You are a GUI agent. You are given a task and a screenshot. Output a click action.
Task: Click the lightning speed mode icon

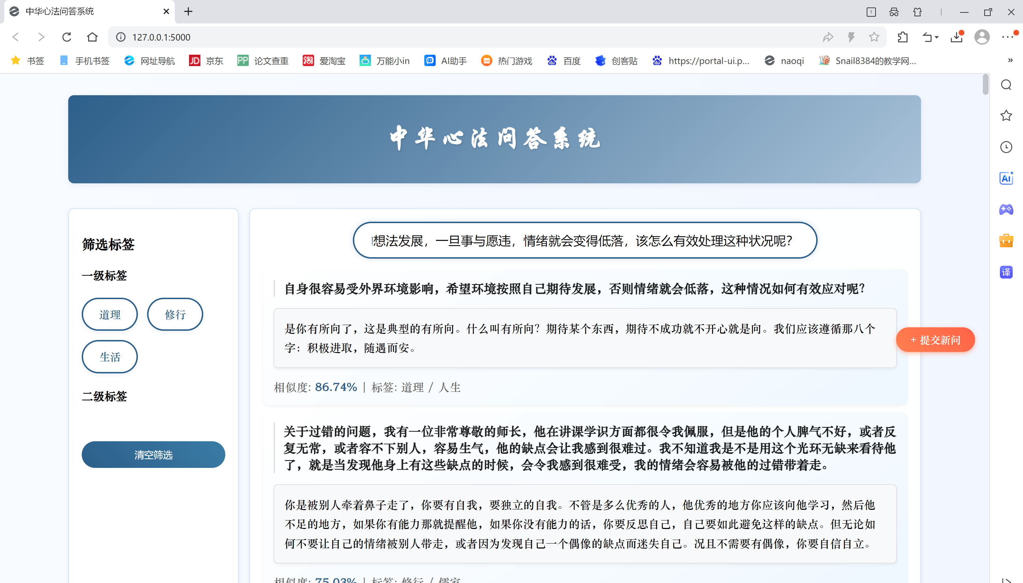tap(851, 37)
